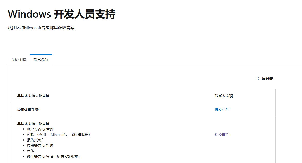Screen dimensions: 302x163
Task: Select the 应用认证失败 row text
Action: [x=28, y=110]
